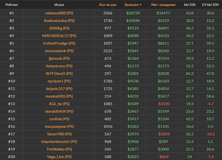Select bb/100 value 67.4
The width and height of the screenshot is (222, 160).
point(190,96)
